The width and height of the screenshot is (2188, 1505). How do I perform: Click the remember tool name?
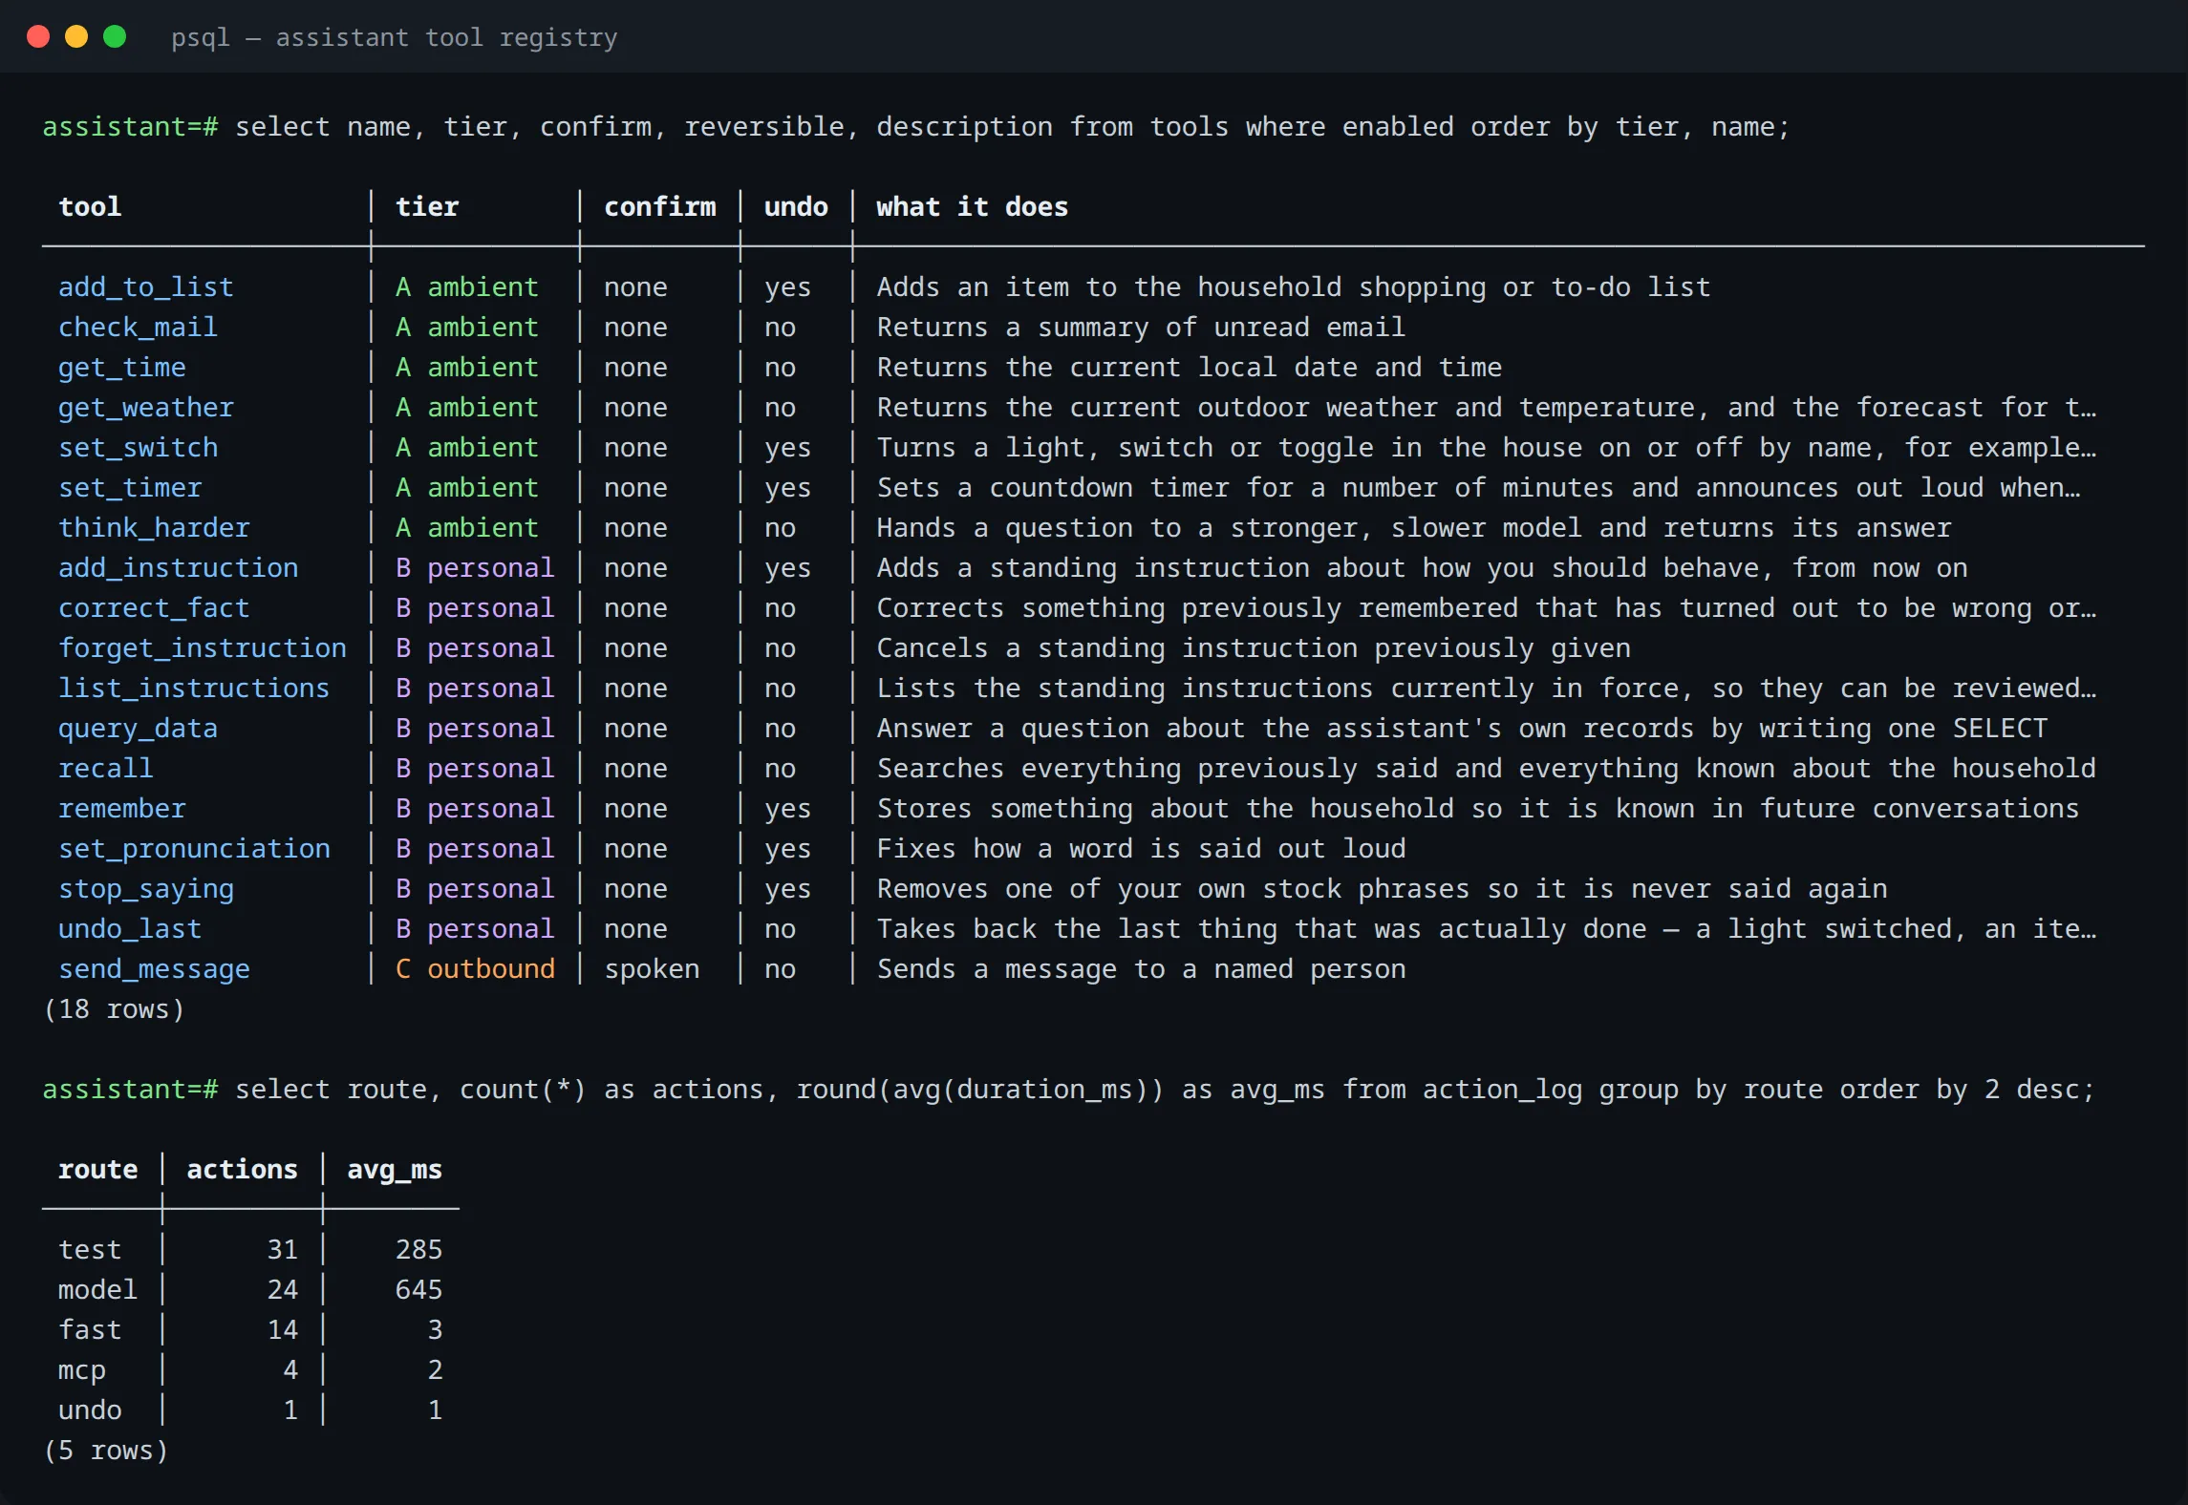tap(122, 809)
